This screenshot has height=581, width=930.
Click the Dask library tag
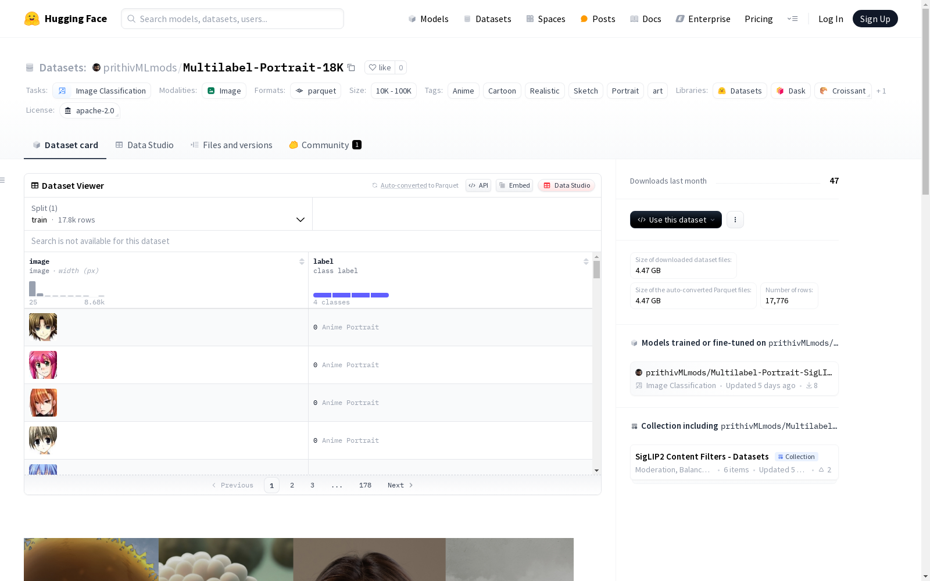[791, 91]
